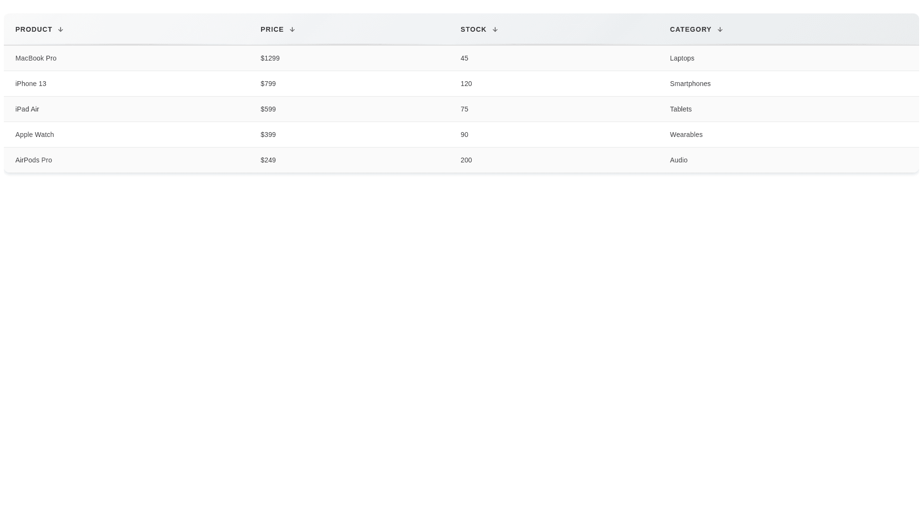Image resolution: width=923 pixels, height=519 pixels.
Task: Click the stock value 200 cell
Action: point(466,161)
